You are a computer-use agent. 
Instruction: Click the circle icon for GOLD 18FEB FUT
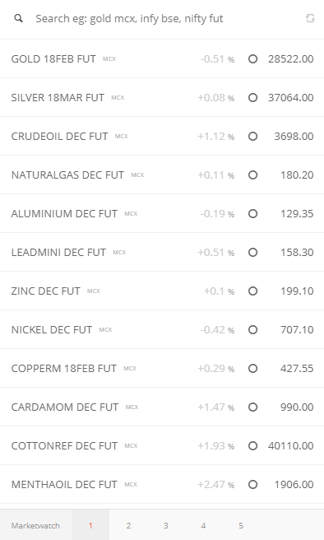(252, 59)
